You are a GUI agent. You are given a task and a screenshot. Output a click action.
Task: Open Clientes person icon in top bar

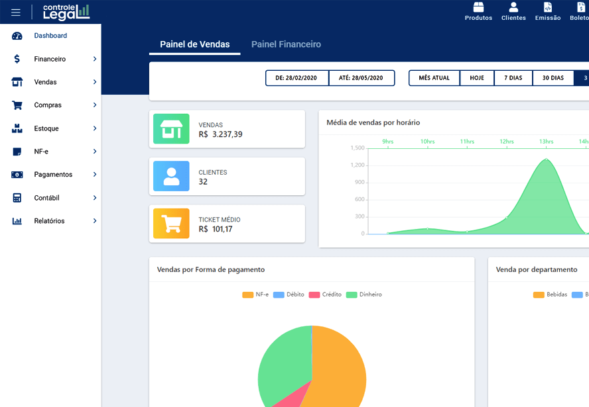513,7
